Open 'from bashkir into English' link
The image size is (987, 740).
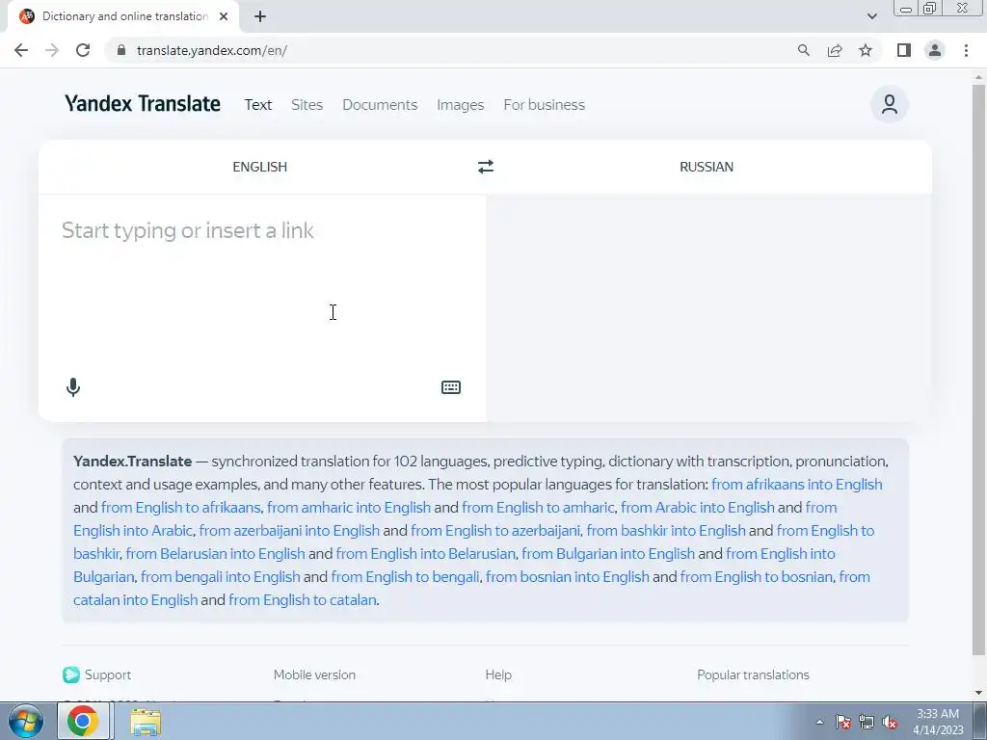coord(666,531)
